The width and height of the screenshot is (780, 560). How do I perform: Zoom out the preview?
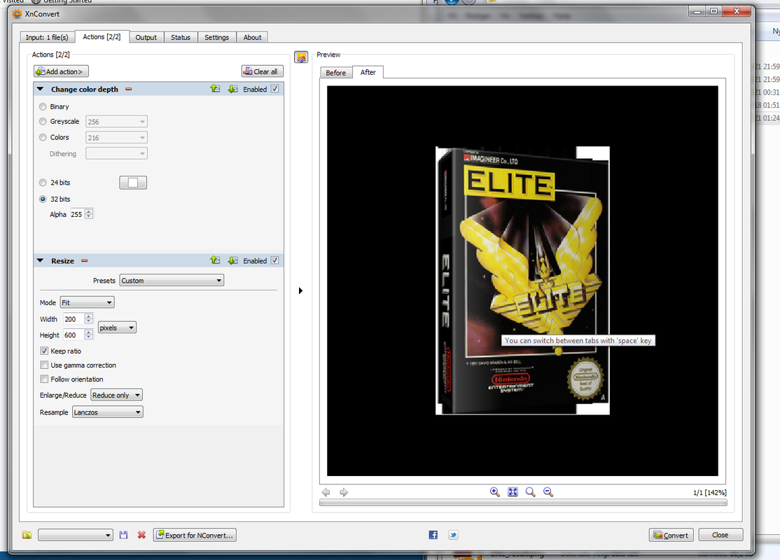click(x=548, y=492)
